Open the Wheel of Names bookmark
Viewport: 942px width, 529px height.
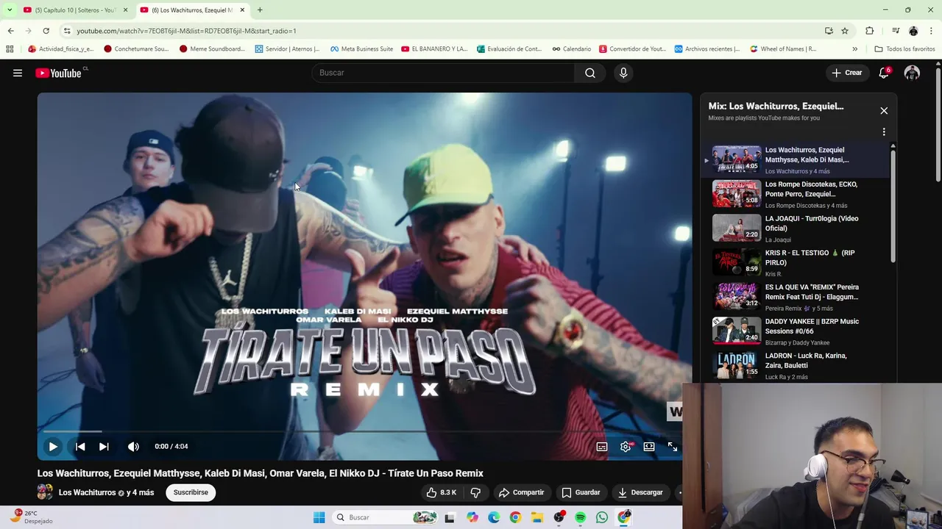click(x=783, y=49)
